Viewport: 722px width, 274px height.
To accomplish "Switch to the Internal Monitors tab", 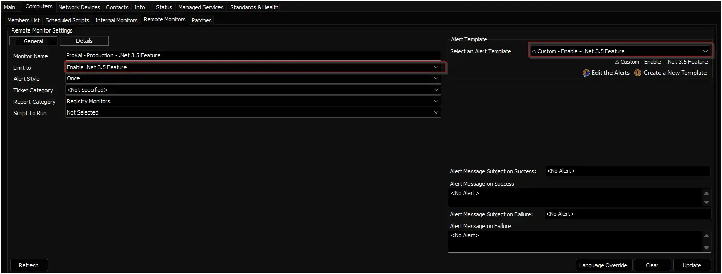I will coord(116,20).
